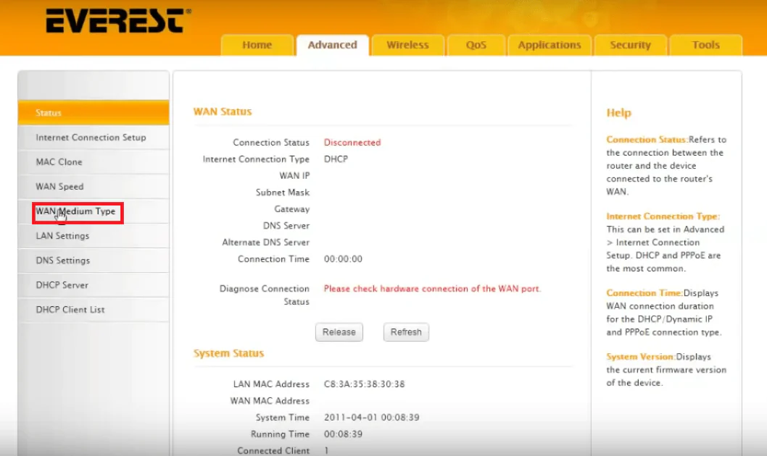767x456 pixels.
Task: Open LAN Settings from sidebar
Action: coord(62,236)
